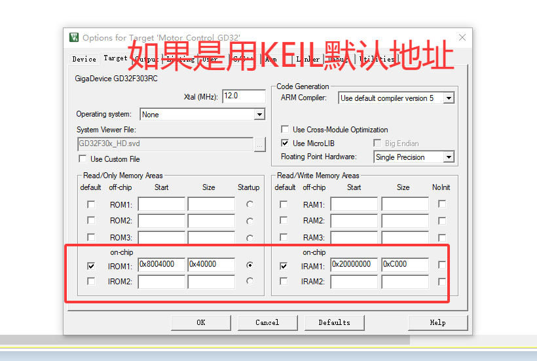This screenshot has width=537, height=361.
Task: Click the IROM2 Start address field
Action: pos(162,282)
